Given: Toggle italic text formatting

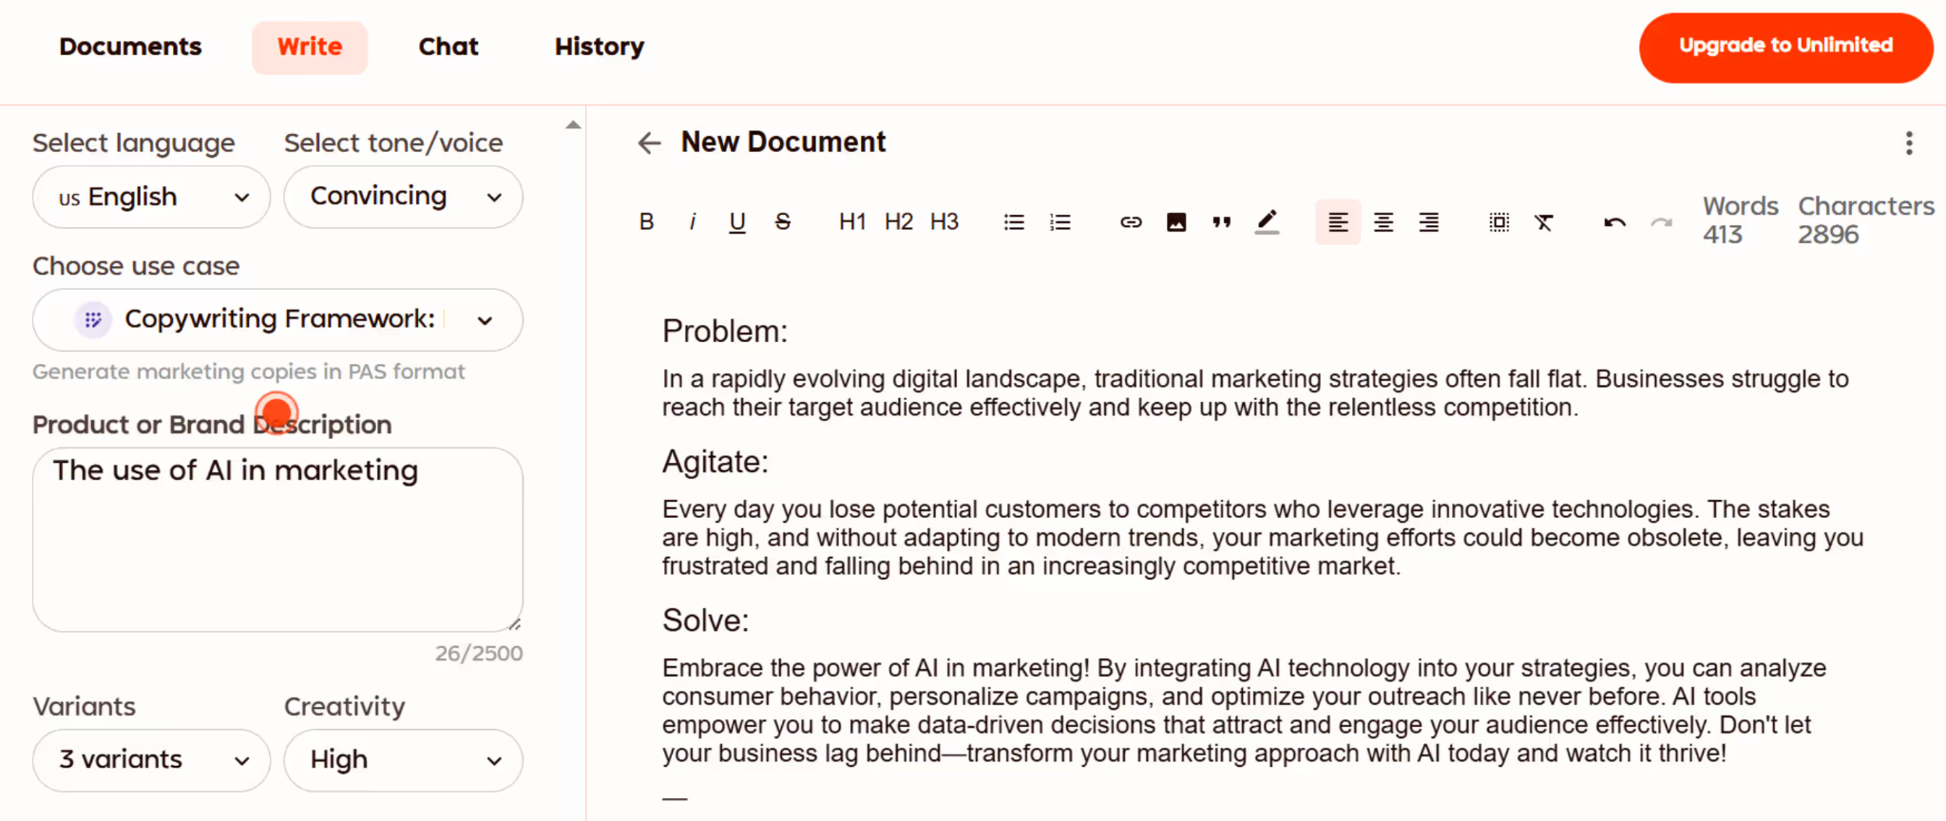Looking at the screenshot, I should [693, 222].
